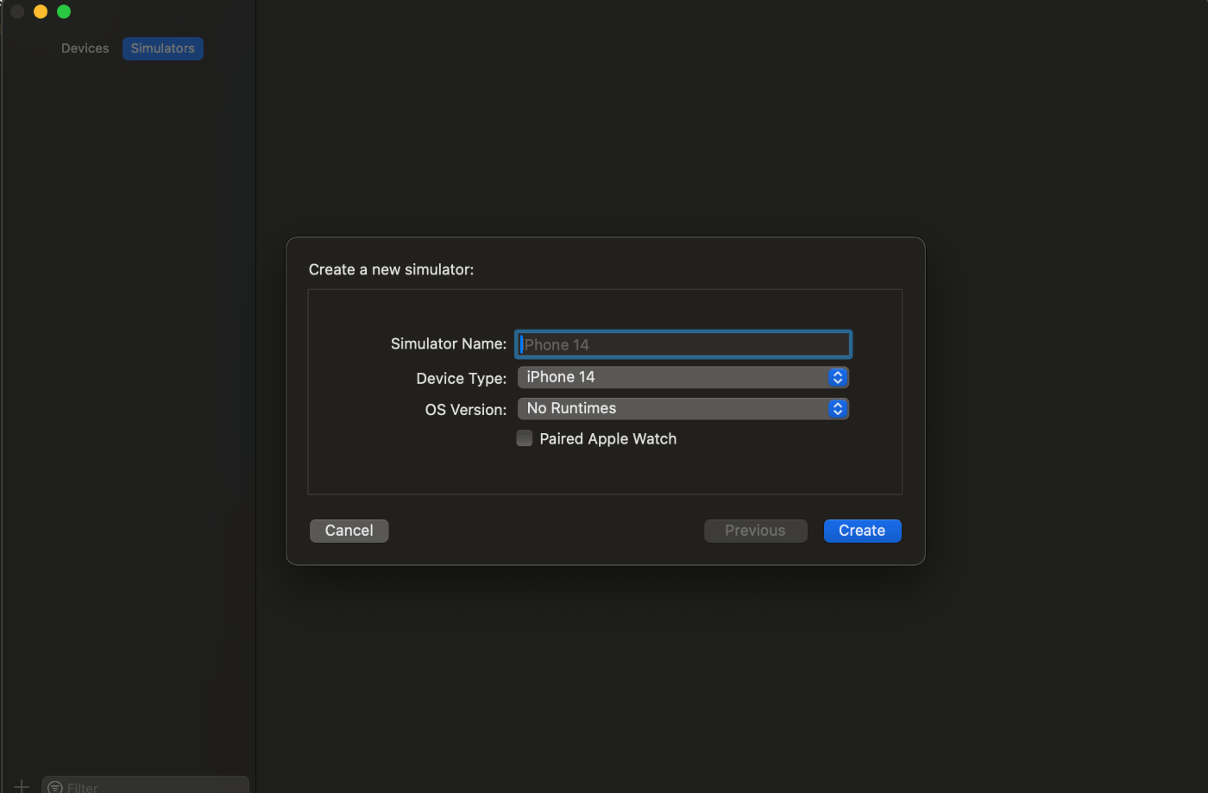Click the yellow minimize window button
The height and width of the screenshot is (793, 1208).
[41, 11]
